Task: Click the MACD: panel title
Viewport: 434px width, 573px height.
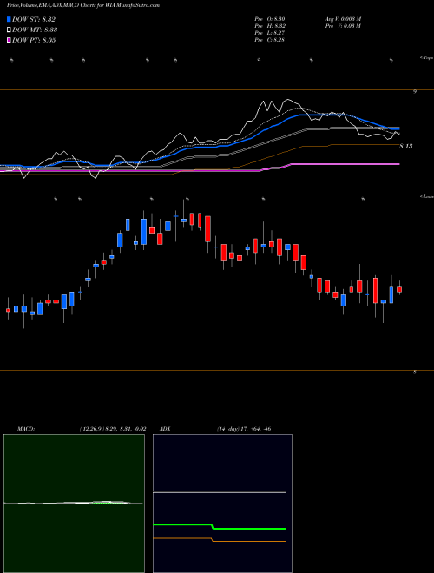Action: 25,429
